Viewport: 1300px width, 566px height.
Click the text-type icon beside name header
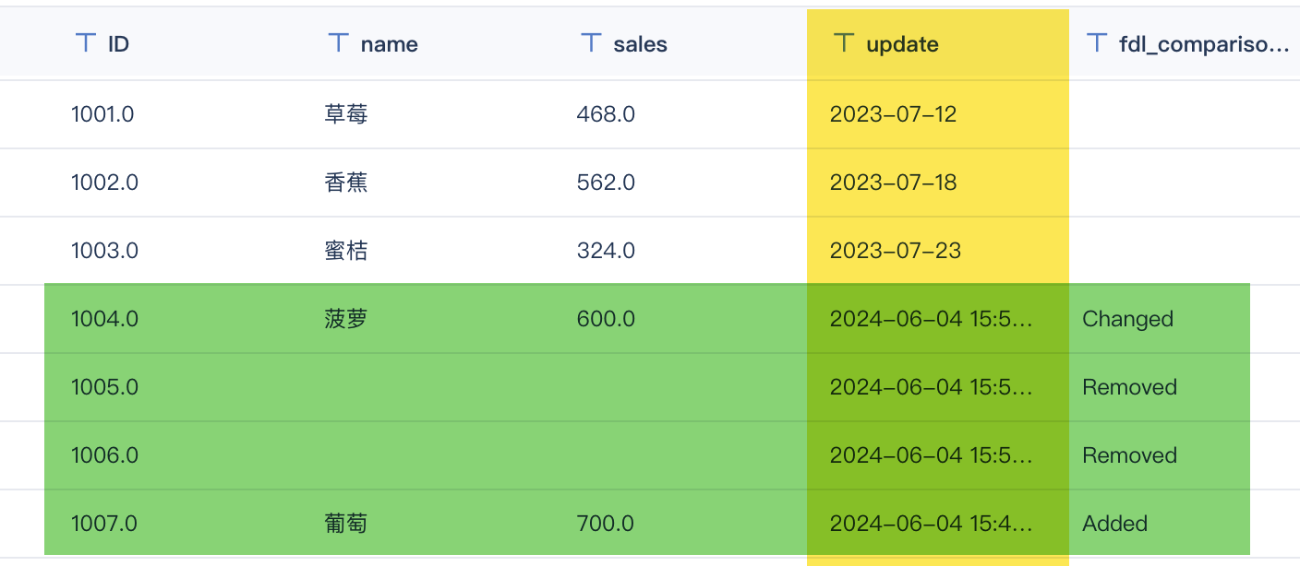339,43
